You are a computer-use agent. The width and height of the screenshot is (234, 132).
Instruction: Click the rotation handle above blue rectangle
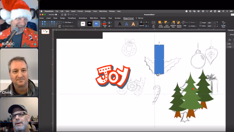[159, 43]
